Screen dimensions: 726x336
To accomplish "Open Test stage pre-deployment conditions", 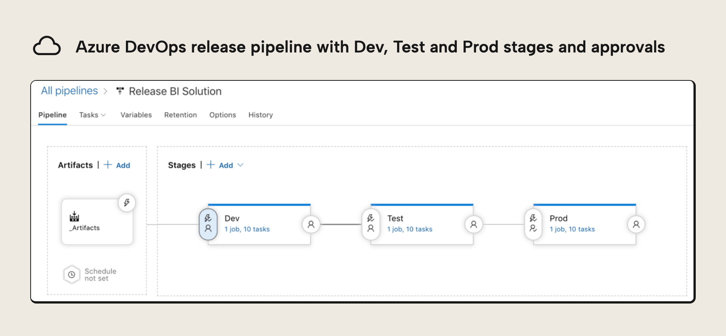I will 371,224.
